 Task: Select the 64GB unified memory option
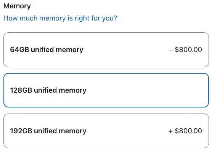[106, 50]
